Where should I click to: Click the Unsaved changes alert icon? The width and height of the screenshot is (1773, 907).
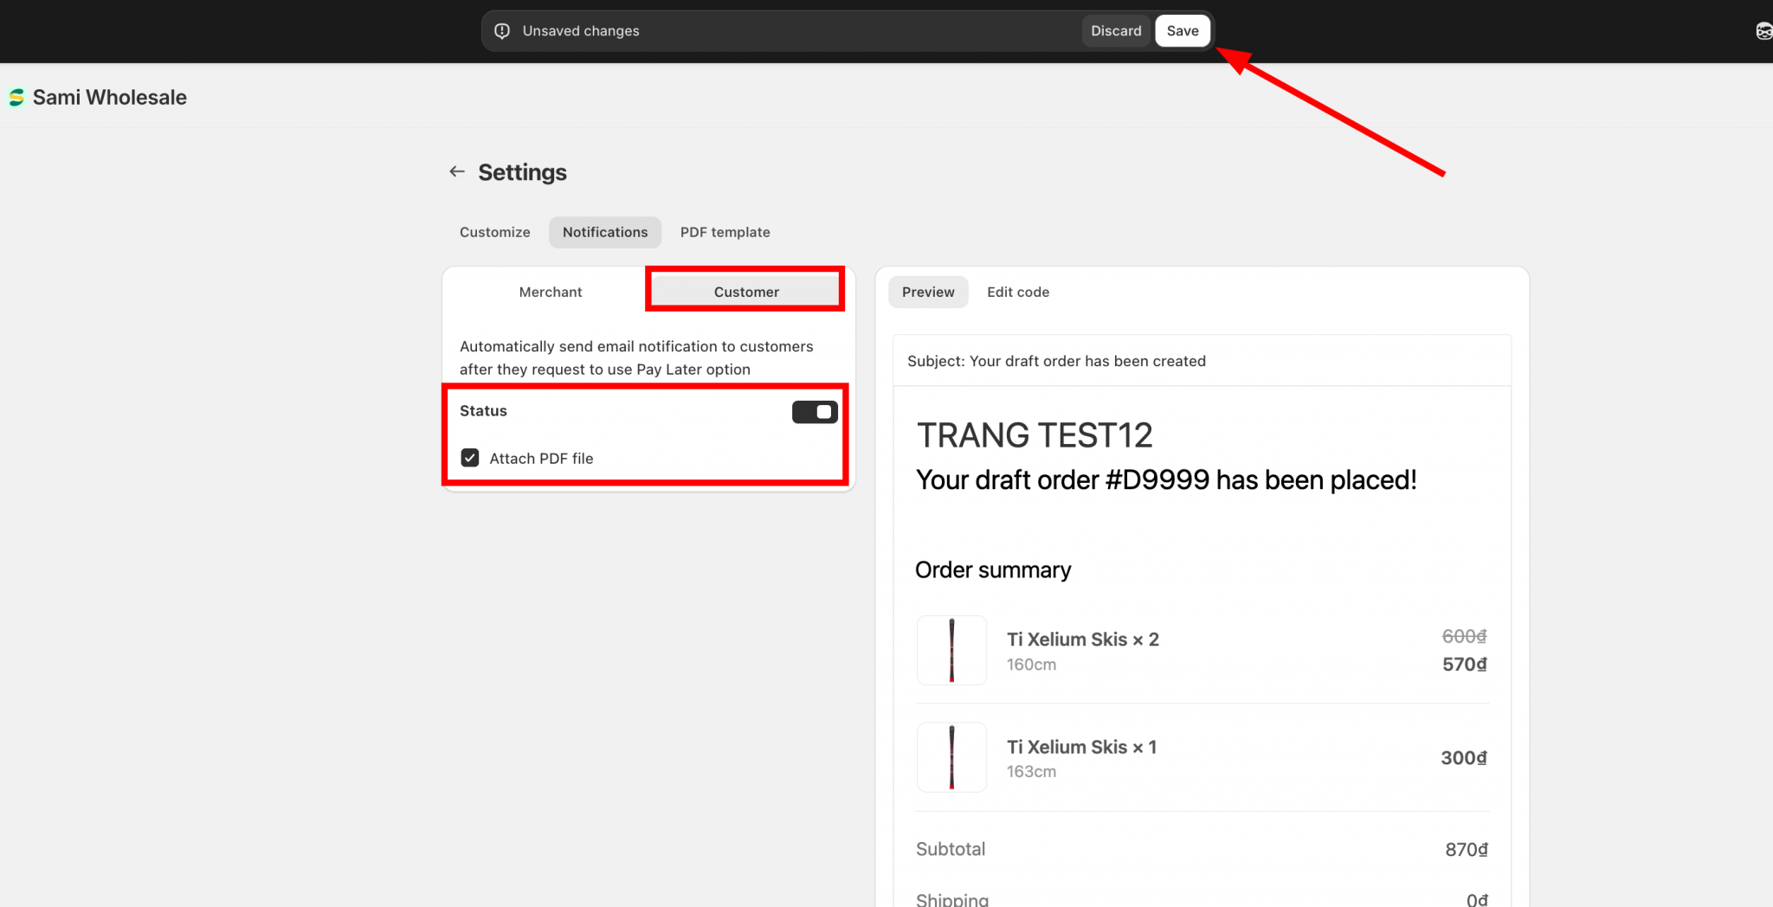point(502,31)
